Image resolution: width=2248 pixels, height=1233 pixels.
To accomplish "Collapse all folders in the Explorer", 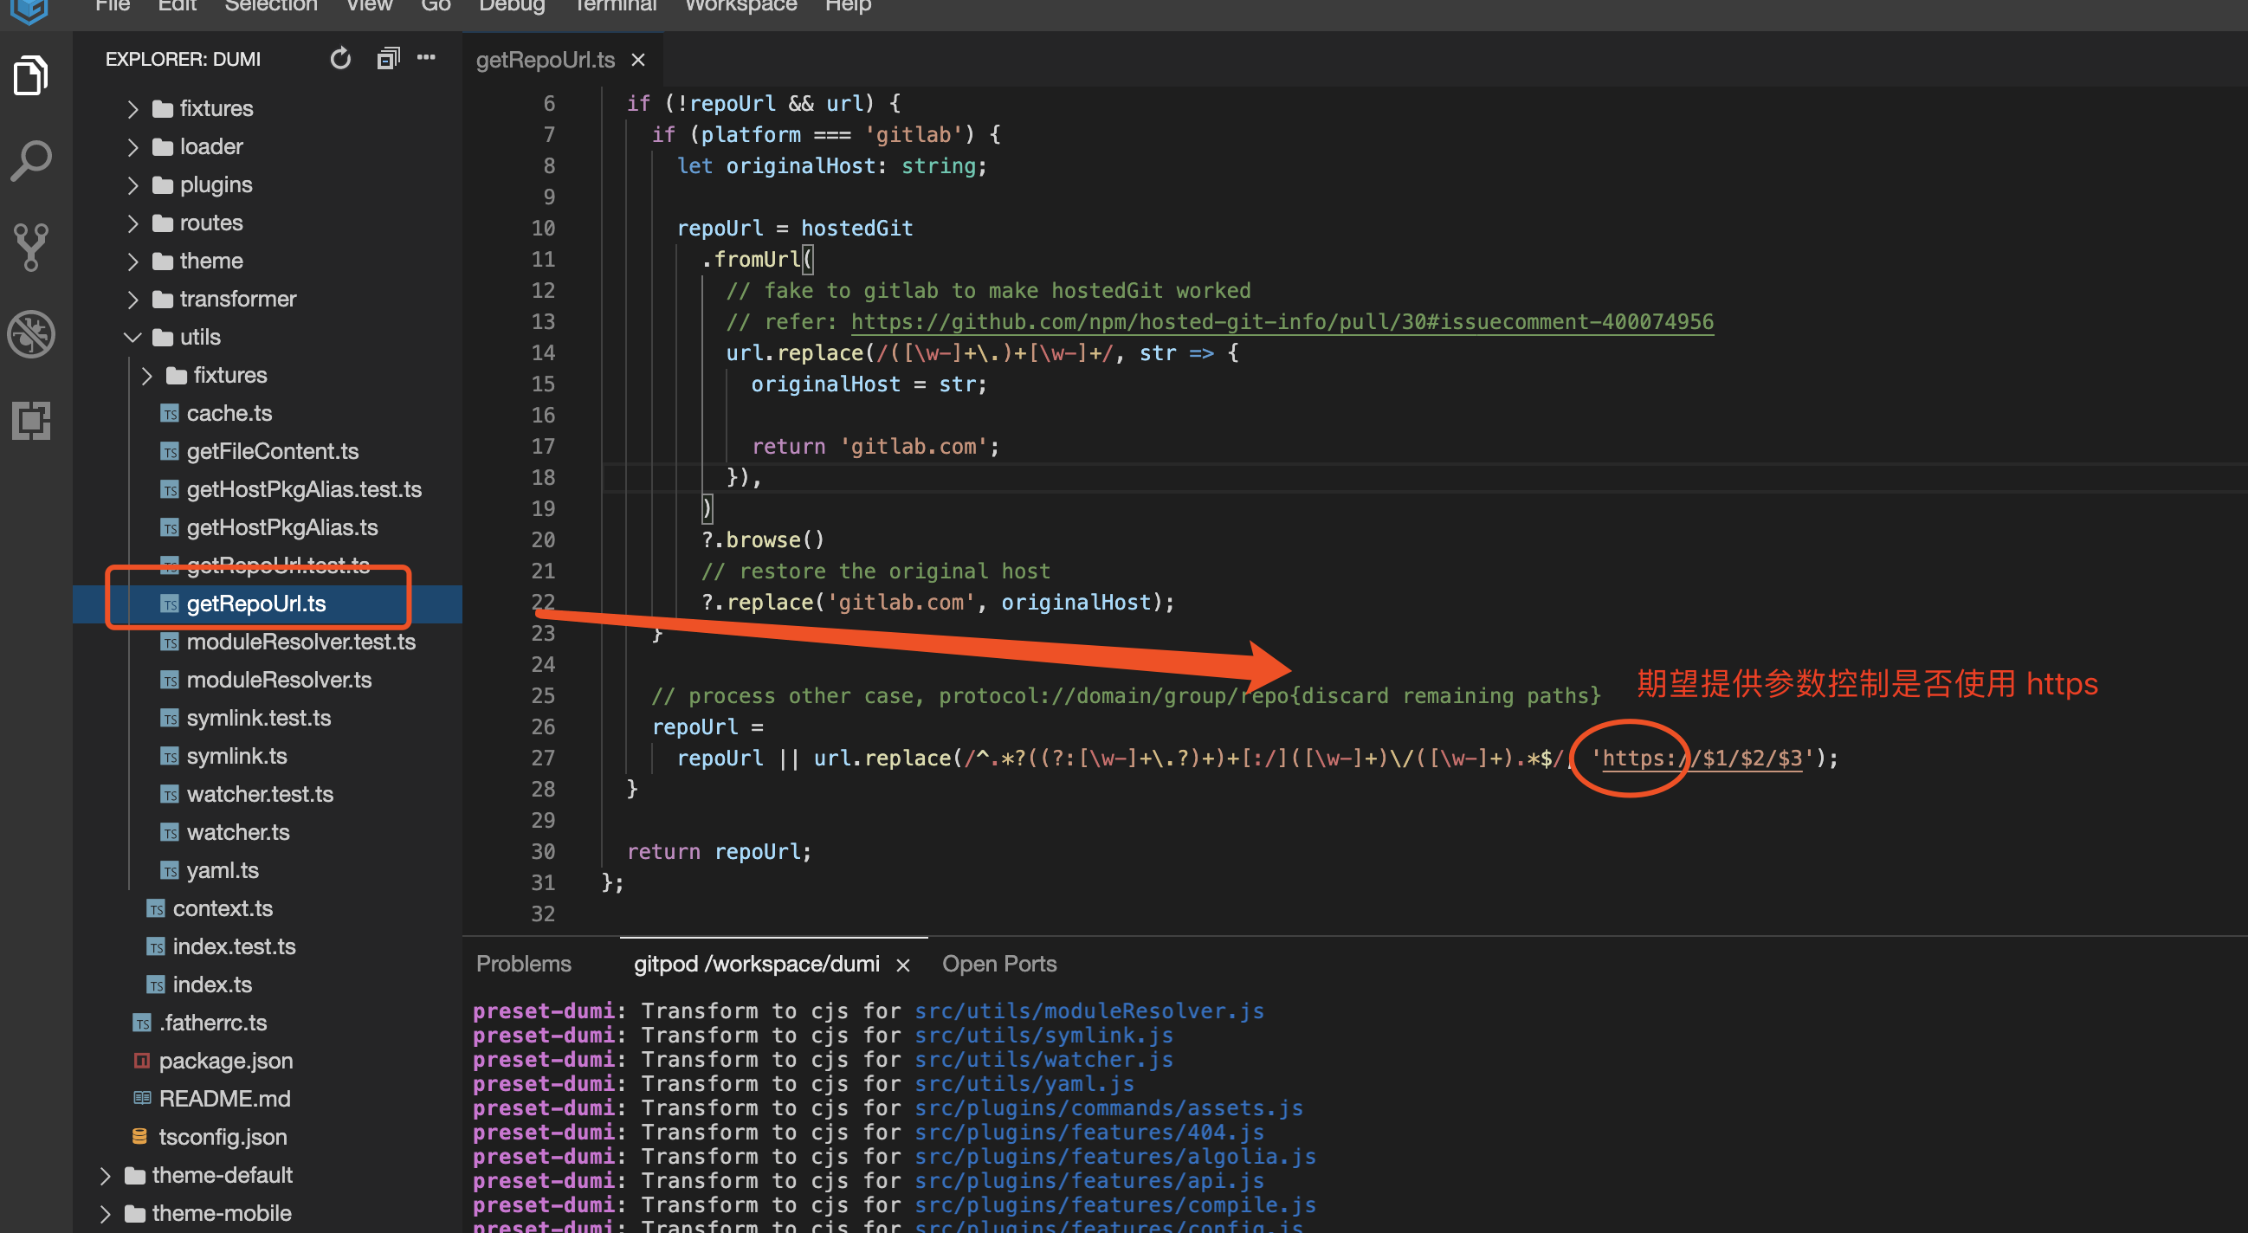I will click(387, 58).
